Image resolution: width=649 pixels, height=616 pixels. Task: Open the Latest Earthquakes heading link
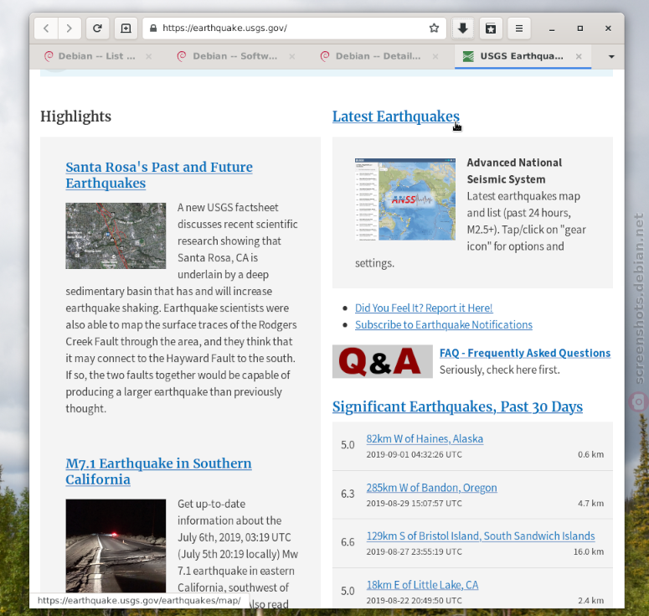pos(396,116)
